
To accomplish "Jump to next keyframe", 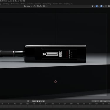I will pyautogui.click(x=42, y=101).
